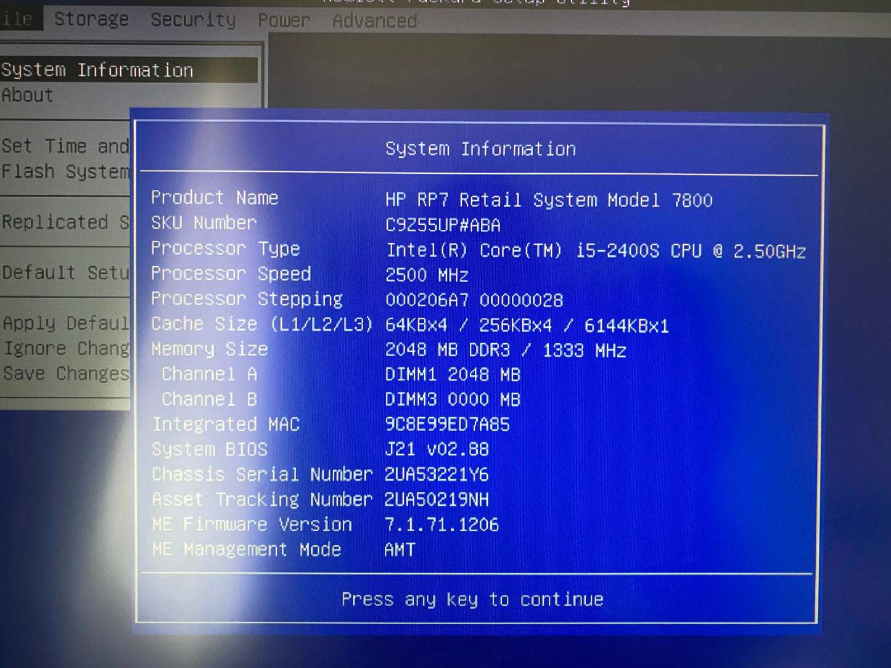Choose Ignore Changes and Exit entry
This screenshot has width=891, height=668.
tap(67, 348)
